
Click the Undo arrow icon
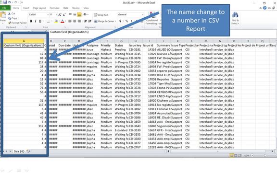pos(10,2)
